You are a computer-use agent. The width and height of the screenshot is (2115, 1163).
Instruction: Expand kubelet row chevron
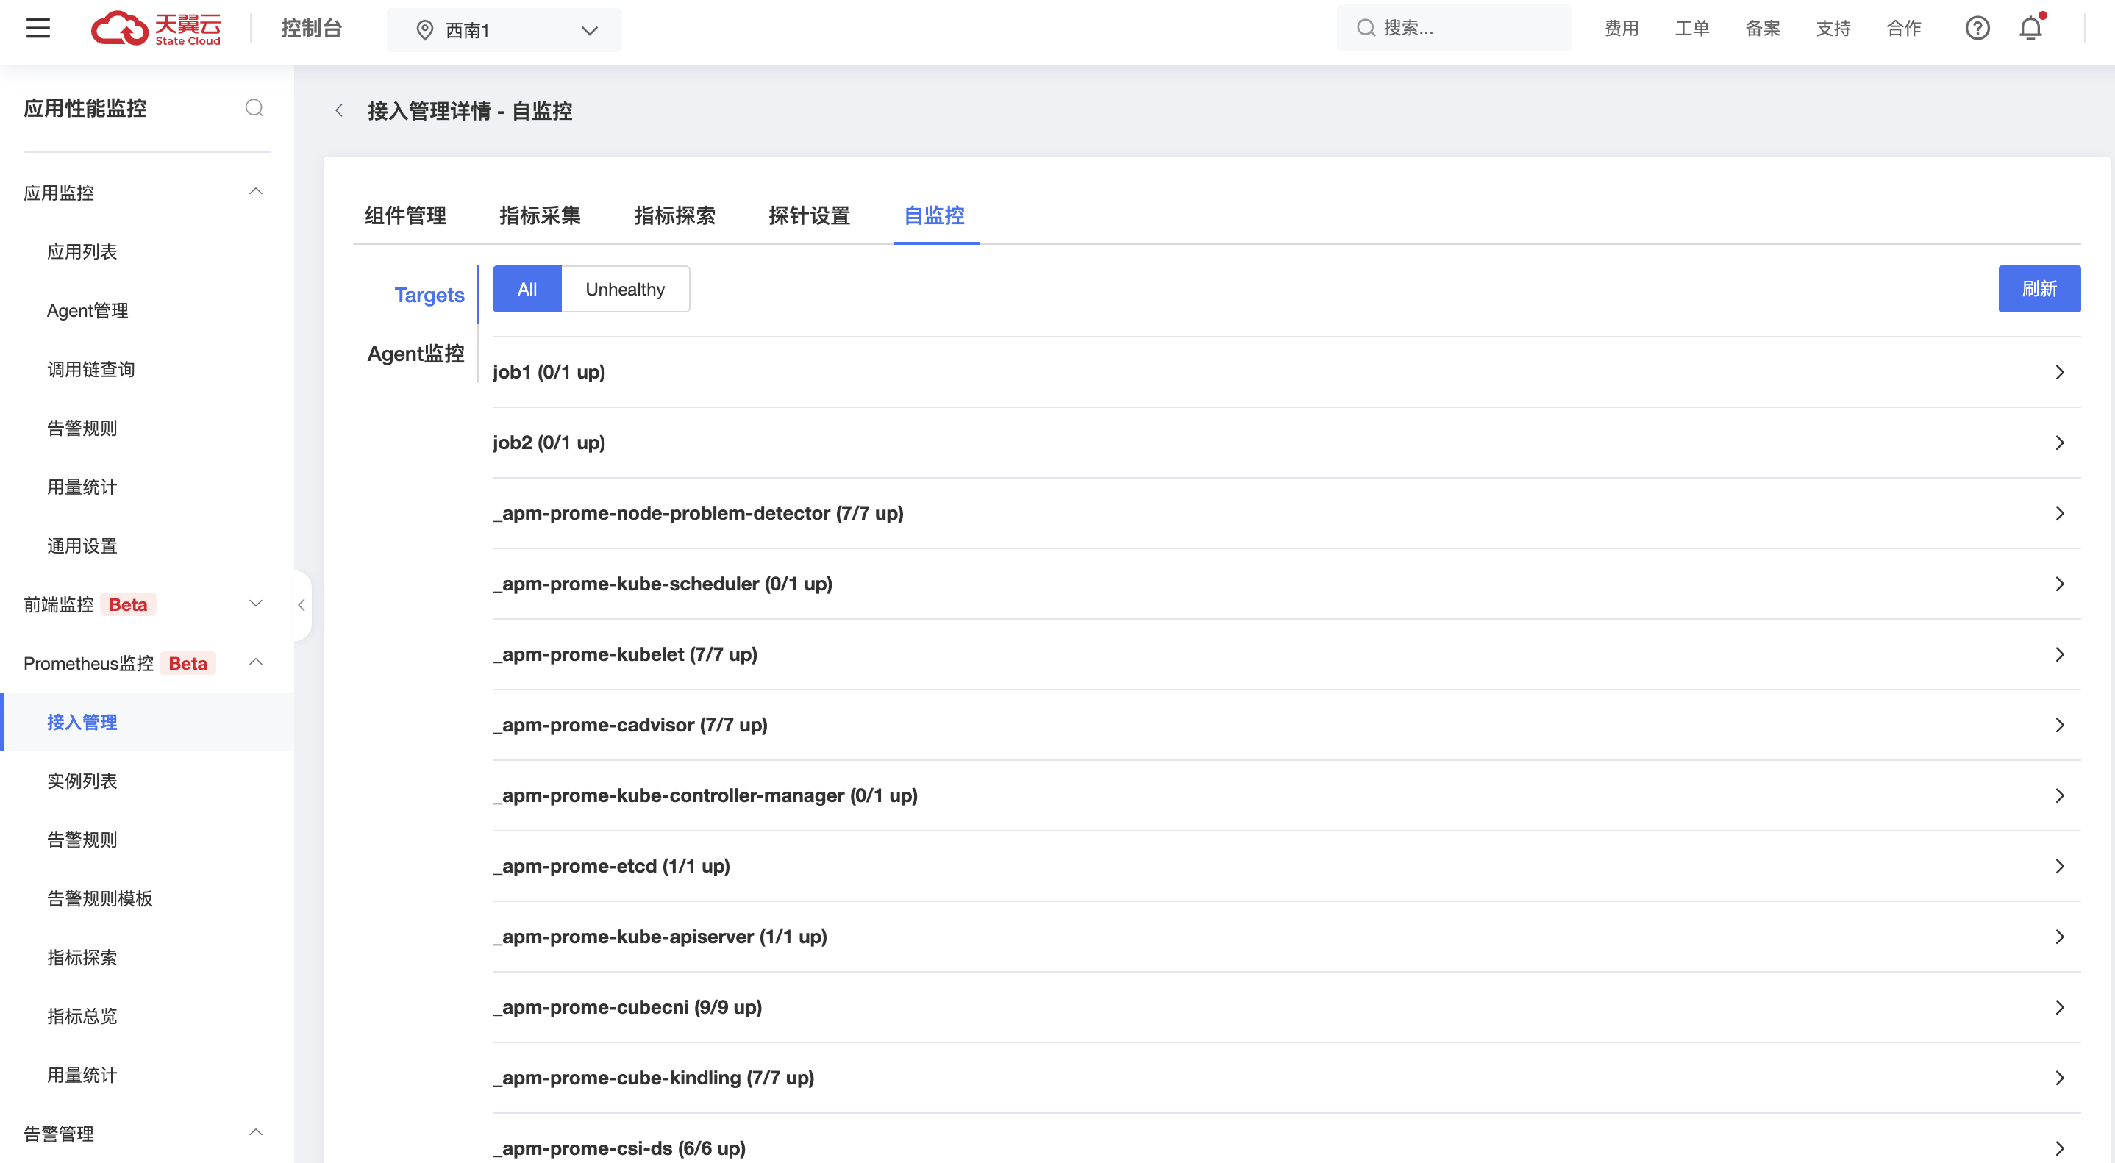[x=2060, y=654]
